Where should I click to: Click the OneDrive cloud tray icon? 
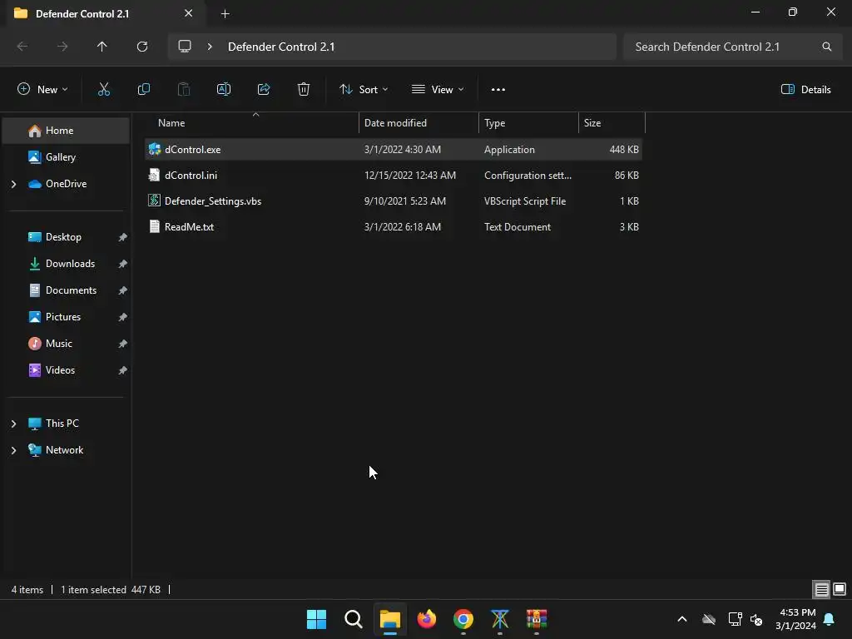coord(709,619)
